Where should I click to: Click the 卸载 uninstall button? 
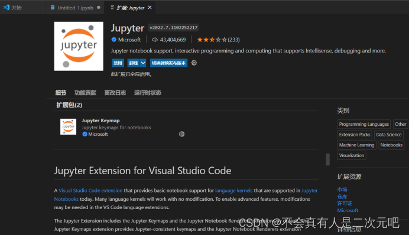(134, 63)
